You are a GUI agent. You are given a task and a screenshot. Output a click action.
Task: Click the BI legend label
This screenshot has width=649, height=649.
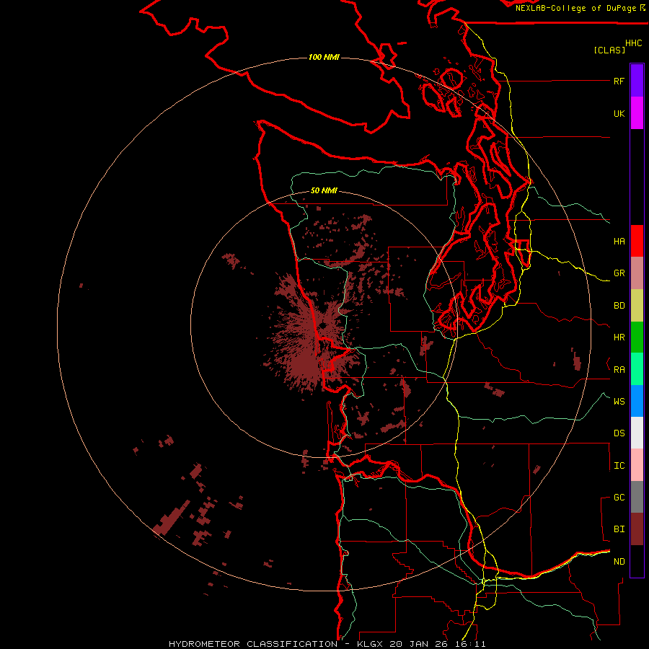coord(619,529)
